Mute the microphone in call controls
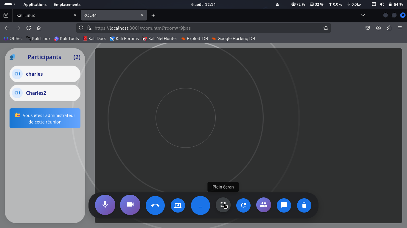 tap(105, 205)
